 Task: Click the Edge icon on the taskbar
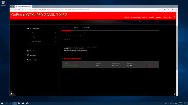click(x=15, y=103)
